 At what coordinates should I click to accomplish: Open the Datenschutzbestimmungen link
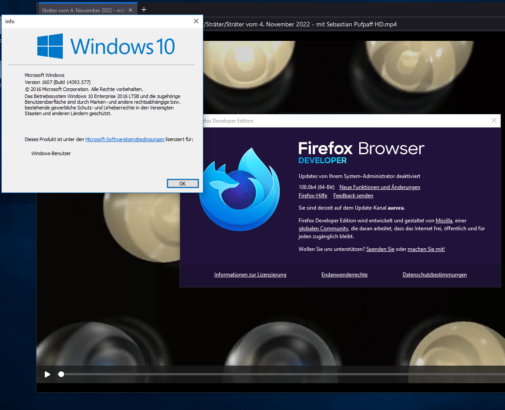pos(434,275)
